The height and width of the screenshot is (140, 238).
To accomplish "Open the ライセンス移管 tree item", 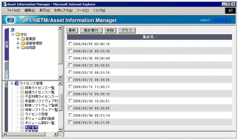I will tap(36, 114).
